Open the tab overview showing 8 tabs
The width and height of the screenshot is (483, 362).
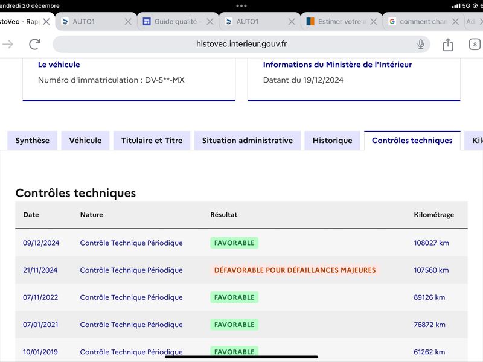point(475,44)
